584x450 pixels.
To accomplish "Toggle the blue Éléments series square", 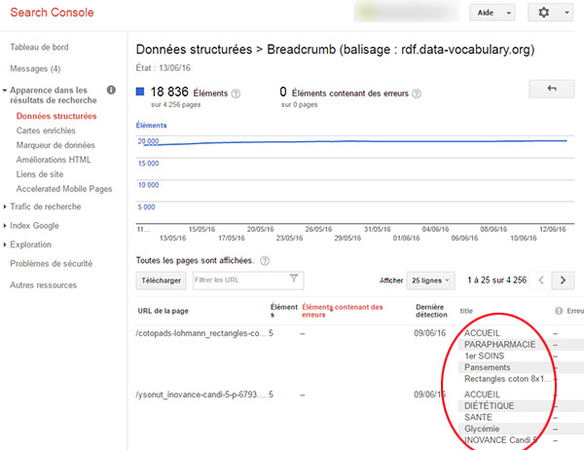I will click(140, 92).
